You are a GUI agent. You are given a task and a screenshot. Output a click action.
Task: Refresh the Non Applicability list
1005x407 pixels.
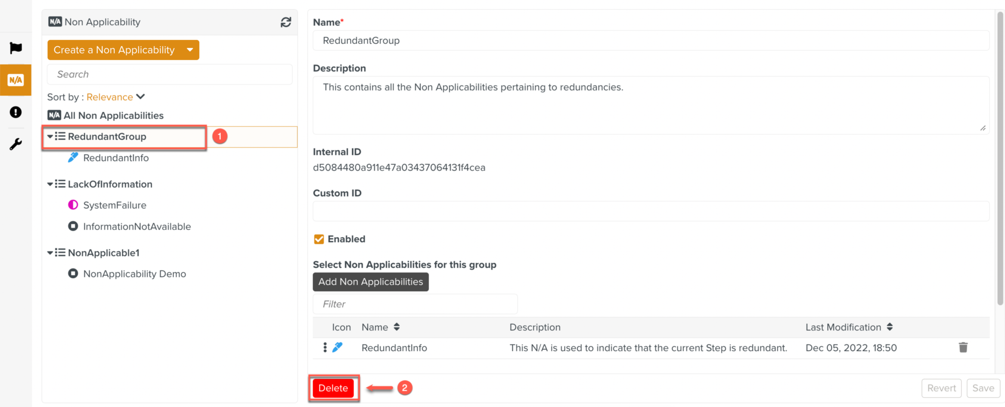tap(286, 22)
